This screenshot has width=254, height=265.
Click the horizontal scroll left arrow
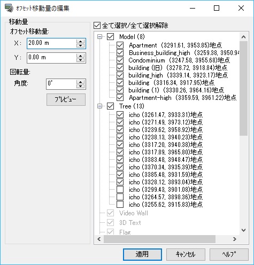pos(99,239)
